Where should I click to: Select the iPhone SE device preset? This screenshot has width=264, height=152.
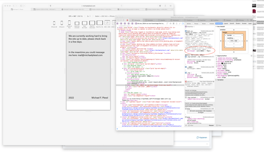[x=54, y=23]
